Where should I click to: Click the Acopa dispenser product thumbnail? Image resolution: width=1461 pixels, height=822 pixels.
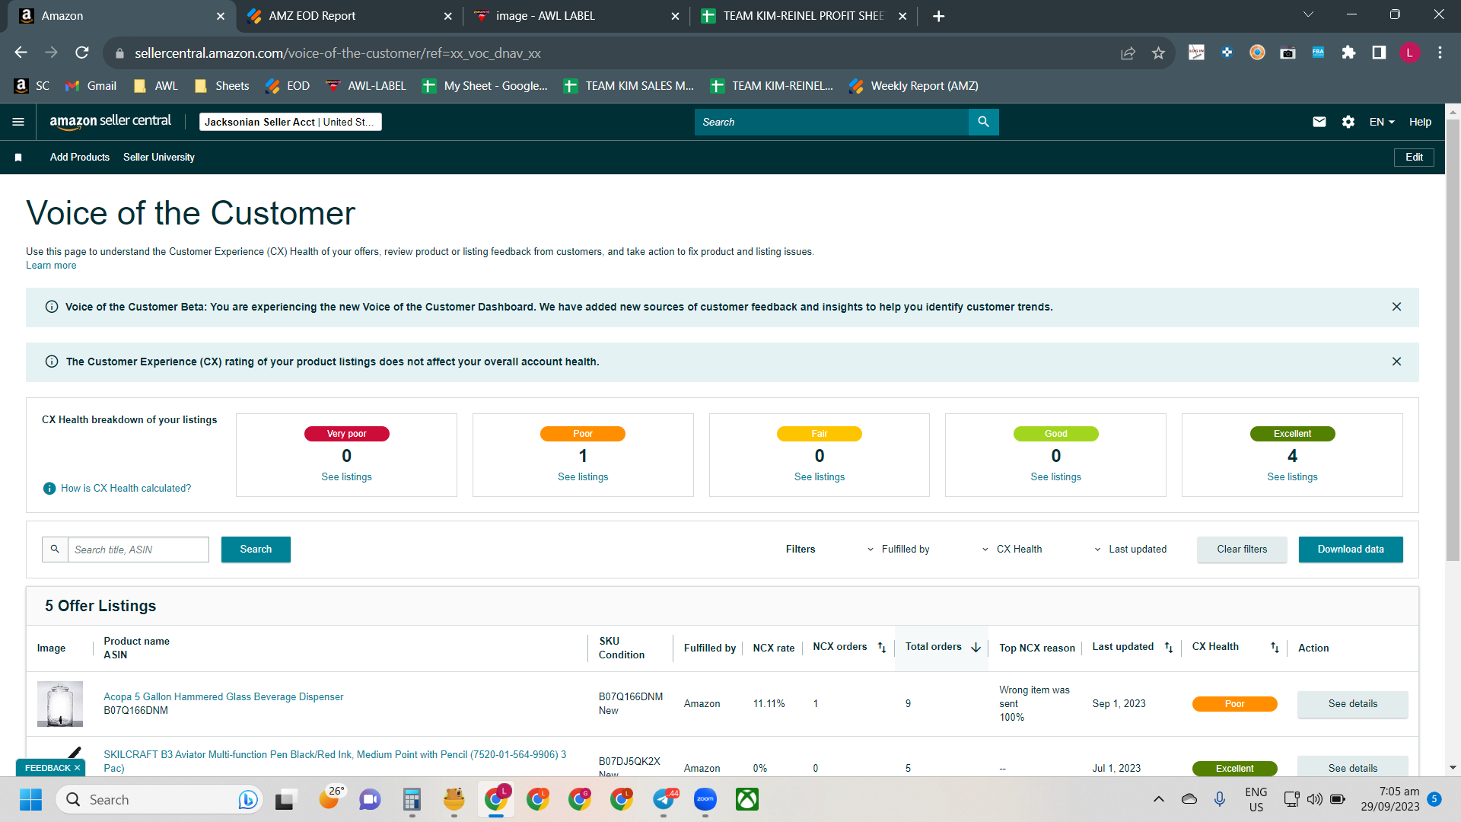[60, 704]
